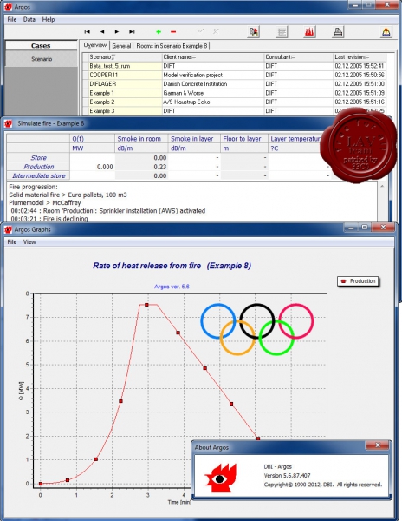402x521 pixels.
Task: Maximize the Argos Graphs window
Action: 365,228
